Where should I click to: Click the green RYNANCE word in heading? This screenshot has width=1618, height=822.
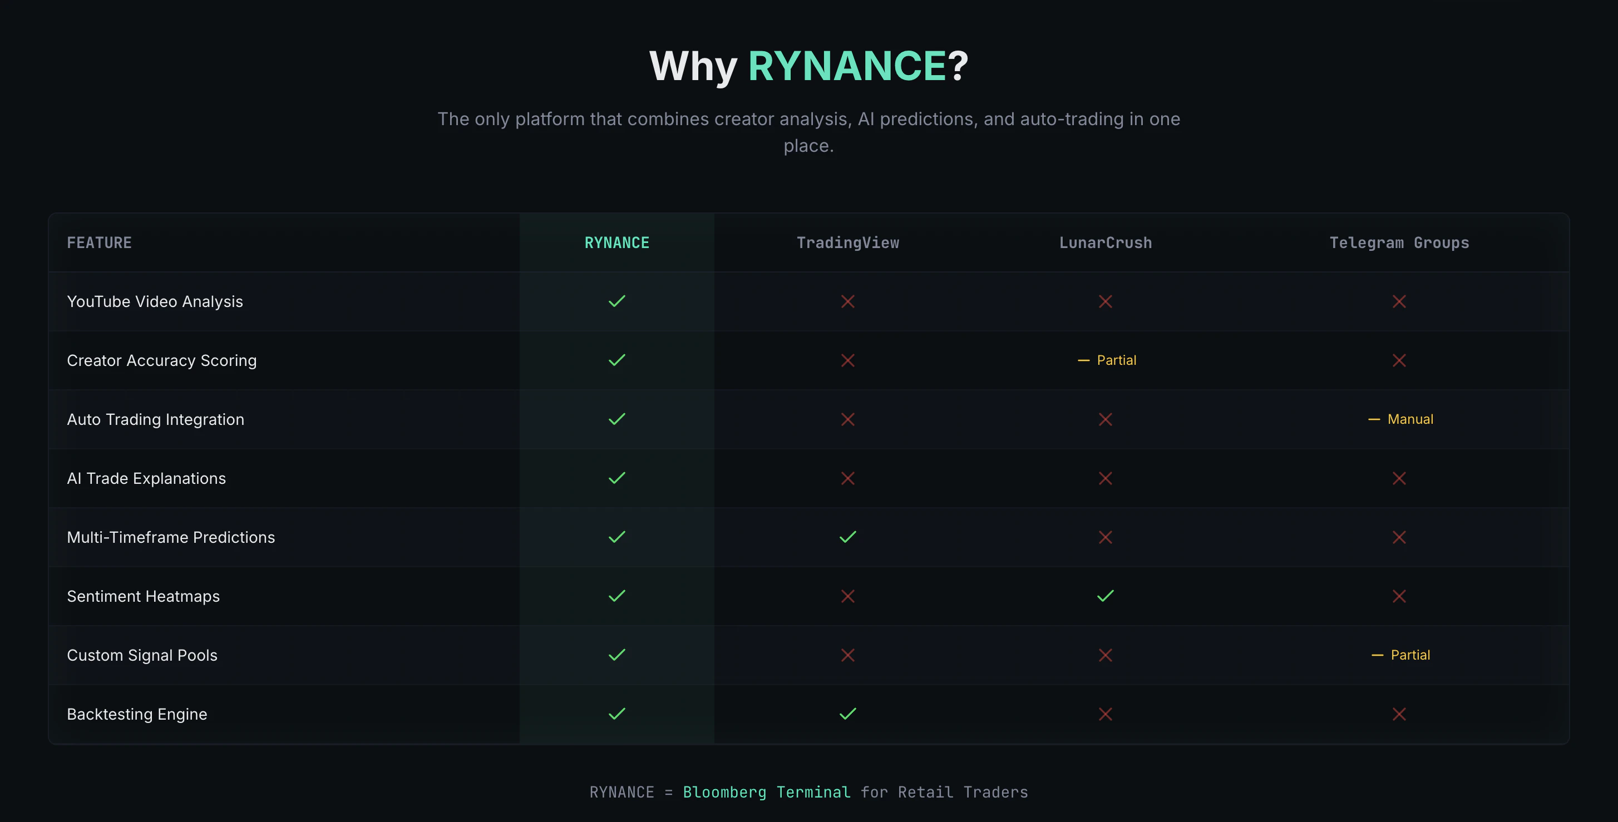click(847, 66)
